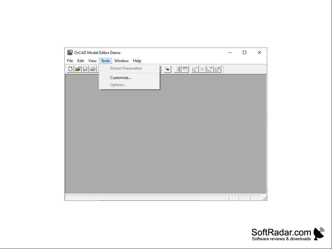332x249 pixels.
Task: Click the auto-refresh graph icon
Action: (217, 69)
